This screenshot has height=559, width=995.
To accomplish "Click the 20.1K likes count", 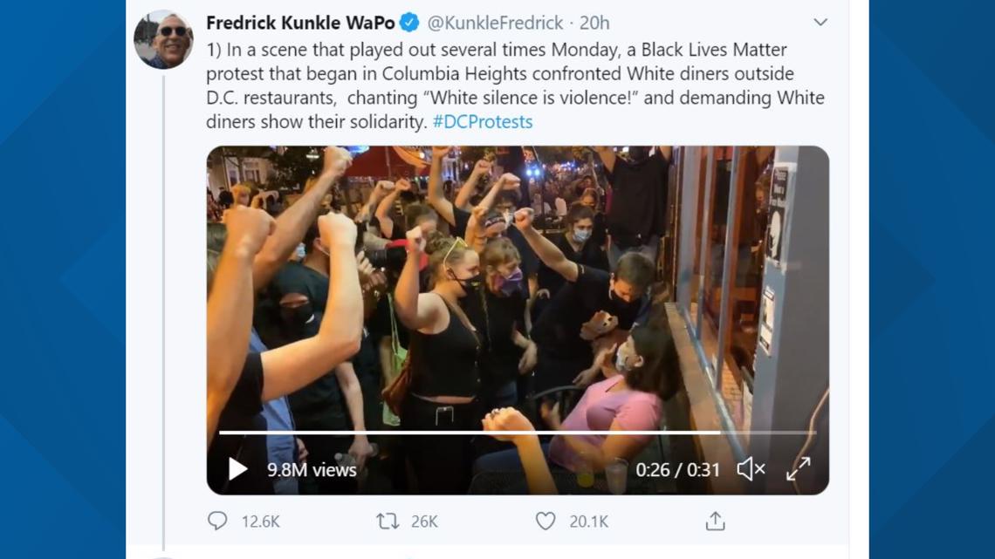I will 588,522.
